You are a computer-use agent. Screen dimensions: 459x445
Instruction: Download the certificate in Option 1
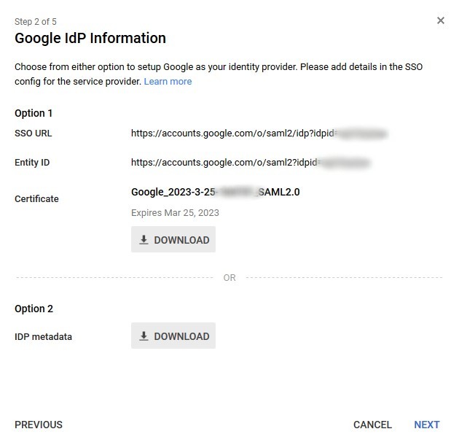coord(173,239)
